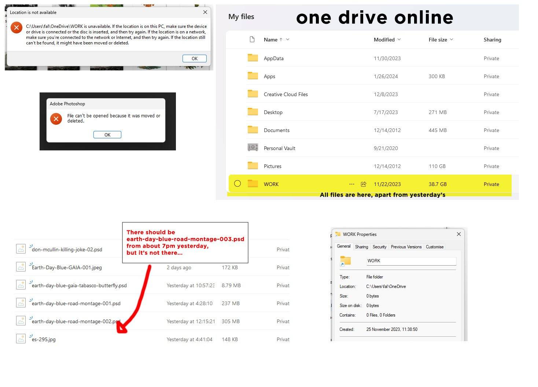Click the 38.7 GB file size value
Image resolution: width=538 pixels, height=387 pixels.
click(438, 184)
